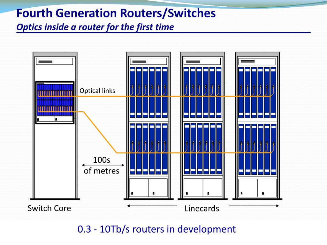Click '0.3 - 10Tb/s routers in development' text
327x245 pixels.
156,229
